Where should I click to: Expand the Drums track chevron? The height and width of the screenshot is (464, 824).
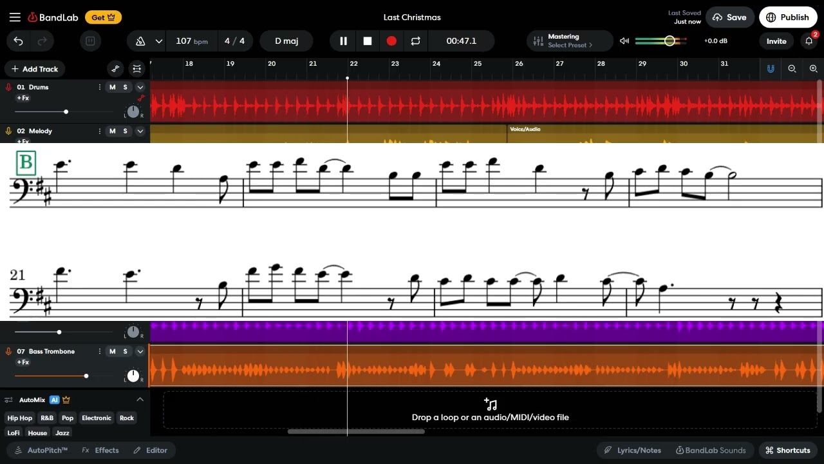point(140,87)
